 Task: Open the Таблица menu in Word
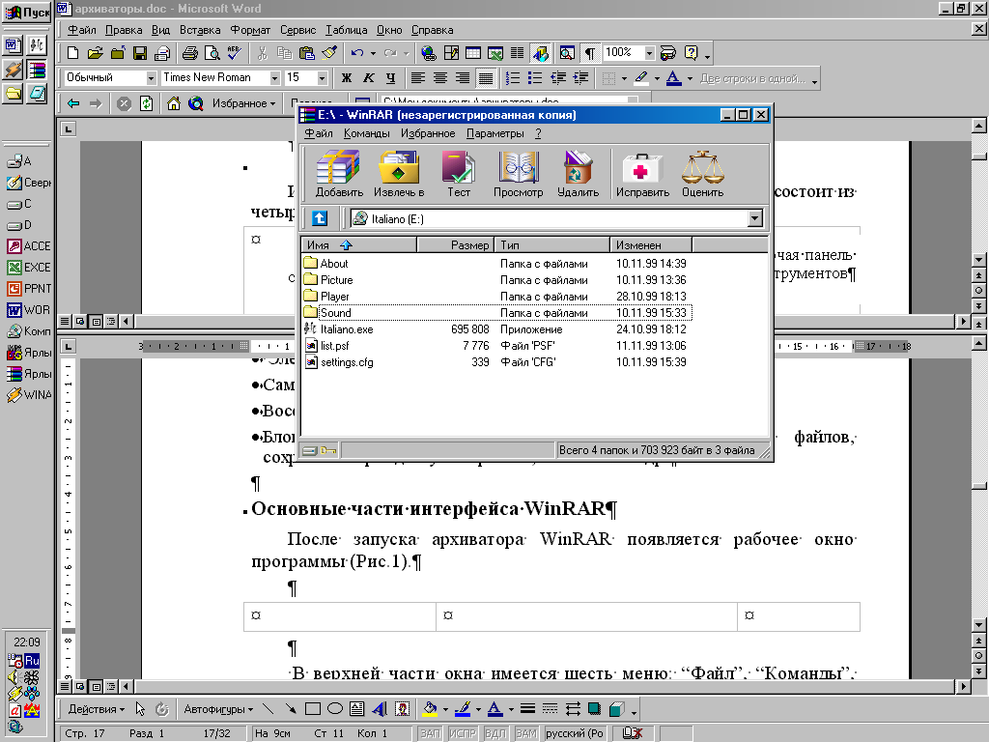(347, 30)
